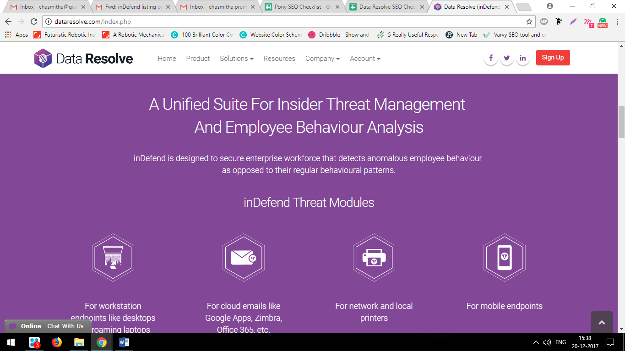Open the Adblock Plus extension
The width and height of the screenshot is (625, 351).
544,22
